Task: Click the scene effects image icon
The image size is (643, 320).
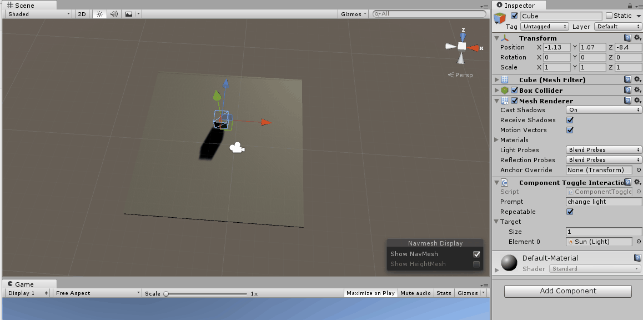Action: coord(129,14)
